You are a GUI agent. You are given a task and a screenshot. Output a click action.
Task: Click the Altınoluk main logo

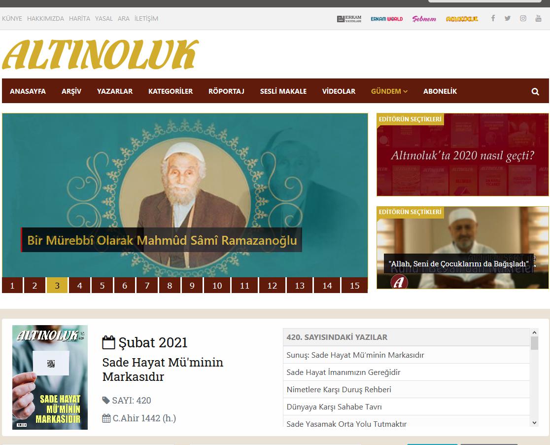[101, 54]
